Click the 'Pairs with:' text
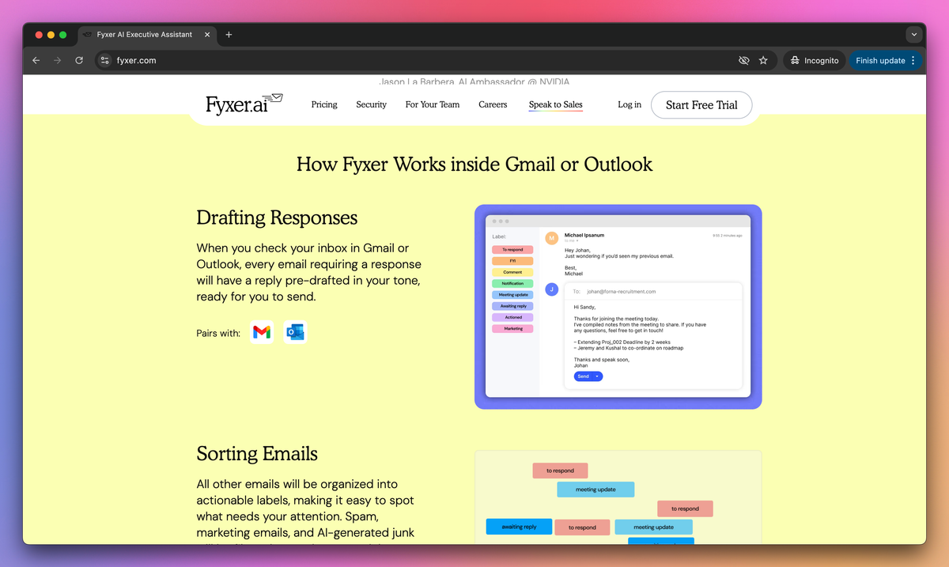Viewport: 949px width, 567px height. point(218,333)
